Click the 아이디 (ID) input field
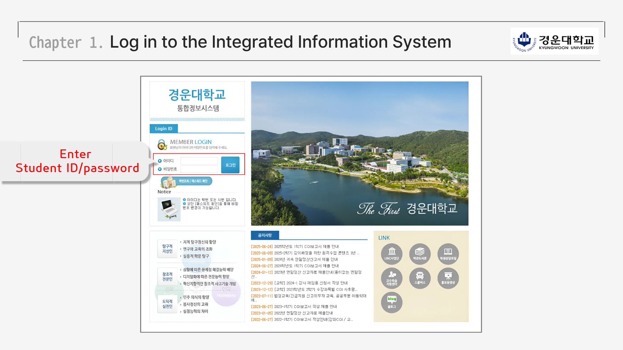This screenshot has width=623, height=350. pyautogui.click(x=199, y=161)
